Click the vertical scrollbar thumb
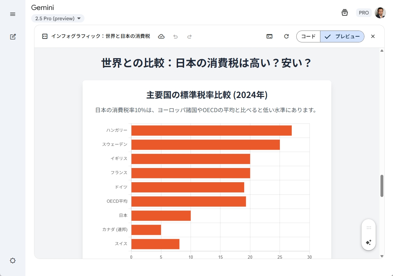The image size is (393, 276). (382, 186)
